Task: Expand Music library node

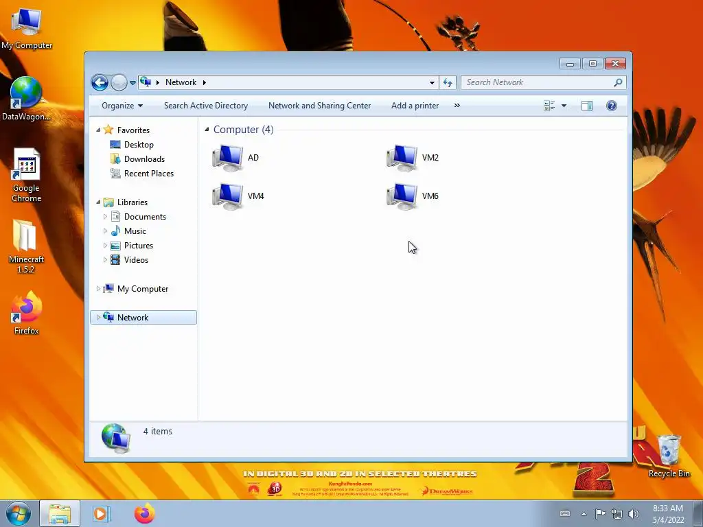Action: (x=105, y=231)
